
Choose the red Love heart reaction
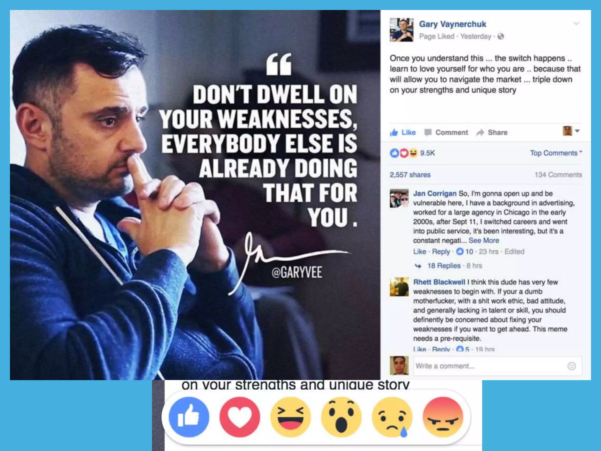click(240, 417)
